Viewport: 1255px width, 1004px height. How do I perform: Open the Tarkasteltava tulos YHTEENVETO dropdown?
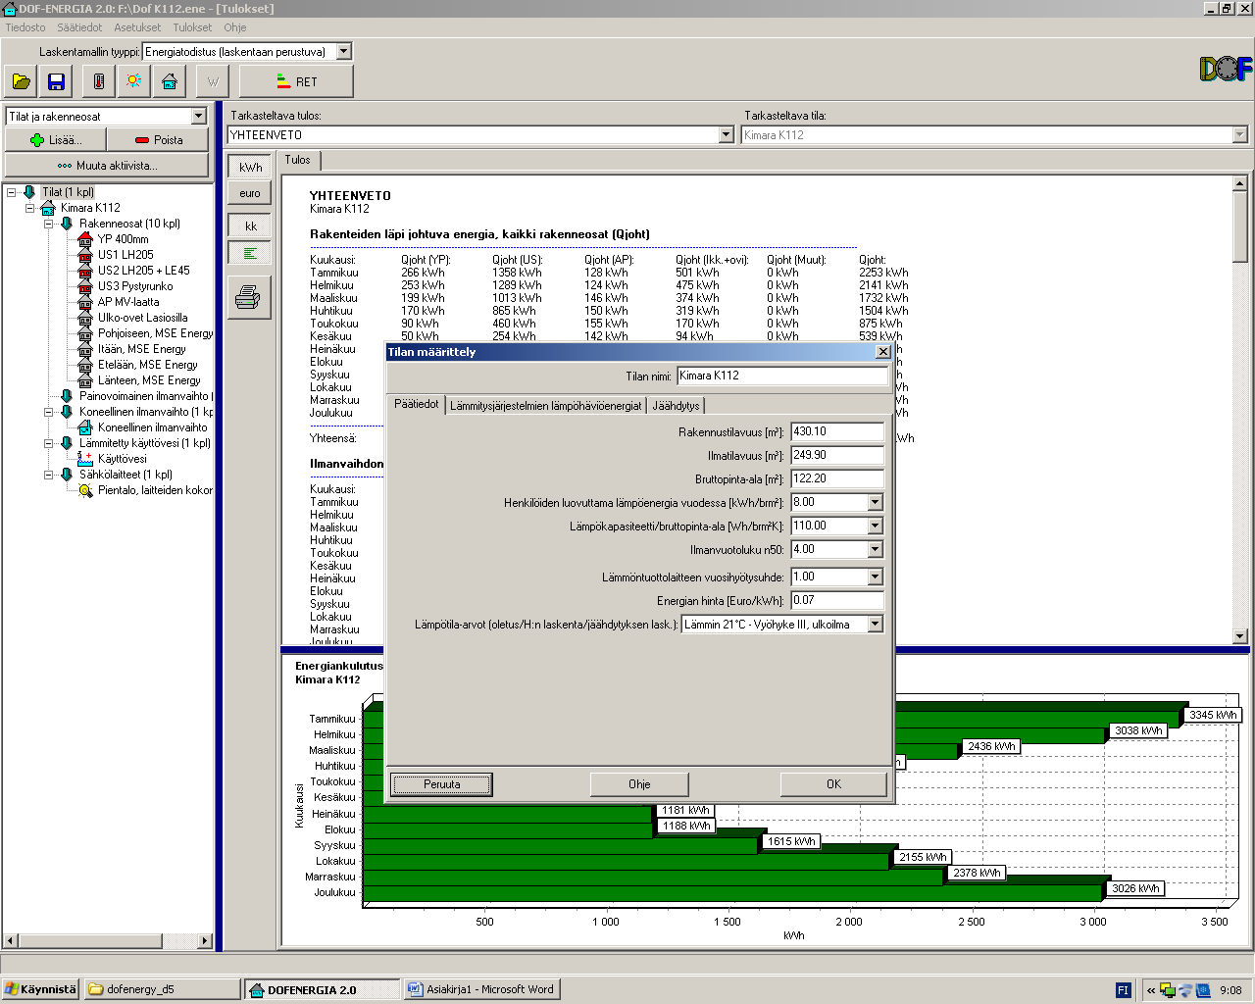pos(727,135)
